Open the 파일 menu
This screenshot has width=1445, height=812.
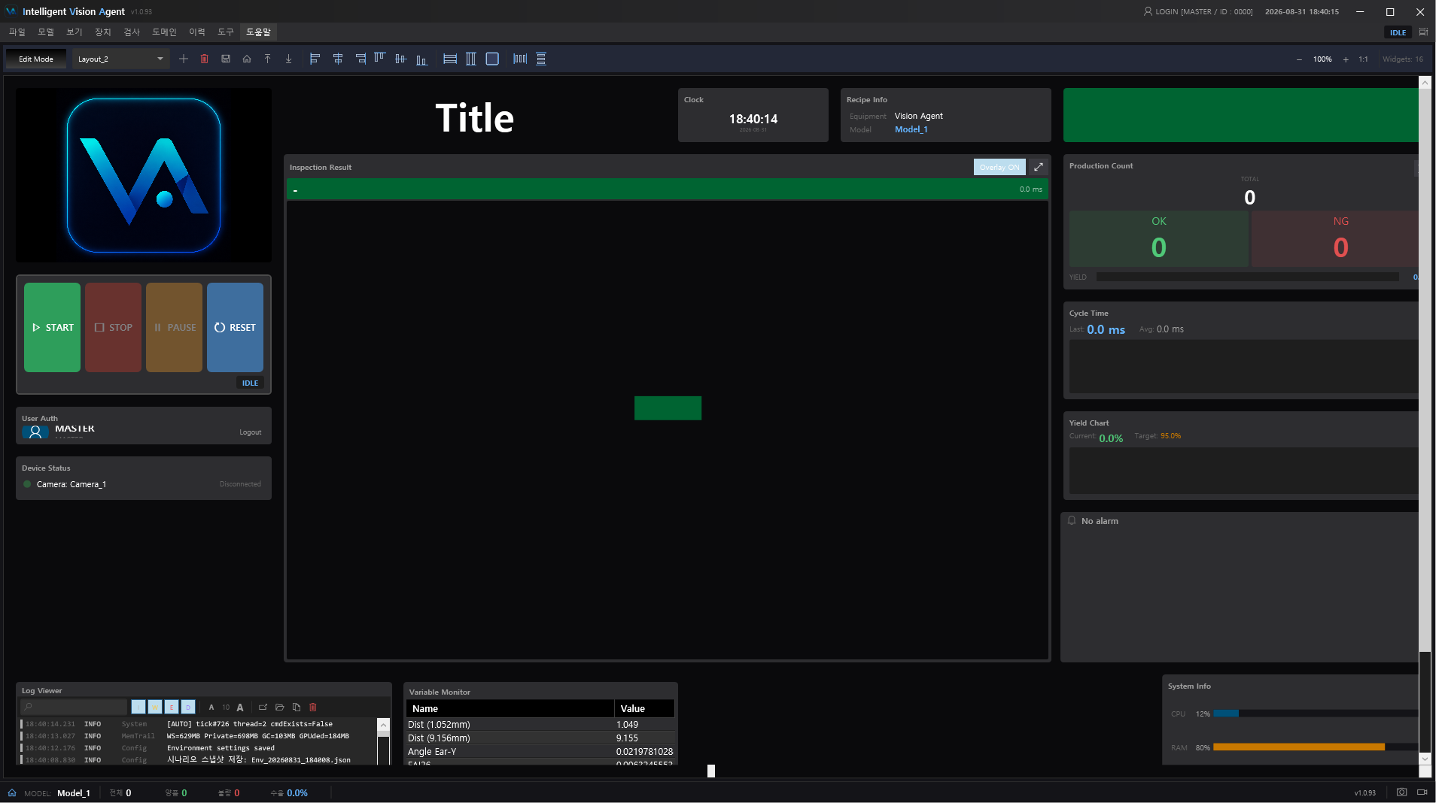pyautogui.click(x=17, y=32)
